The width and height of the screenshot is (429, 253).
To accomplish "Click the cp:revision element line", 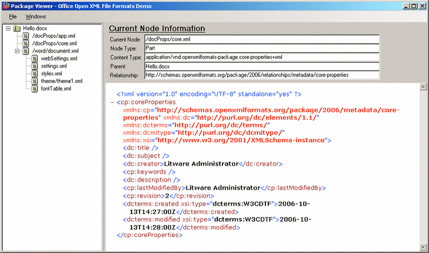I will click(x=168, y=196).
